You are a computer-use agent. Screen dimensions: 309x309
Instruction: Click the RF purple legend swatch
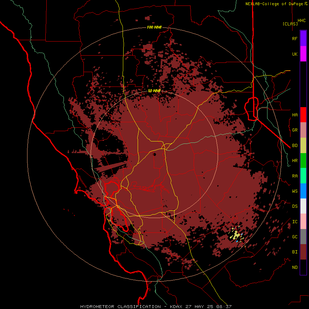303,38
